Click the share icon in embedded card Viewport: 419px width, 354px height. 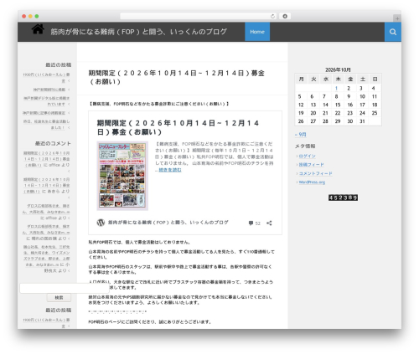coord(269,223)
